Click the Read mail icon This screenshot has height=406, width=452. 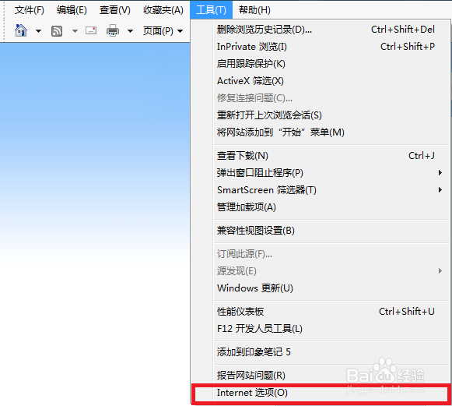91,30
